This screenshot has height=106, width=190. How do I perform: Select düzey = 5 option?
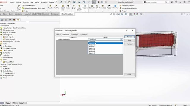105,50
